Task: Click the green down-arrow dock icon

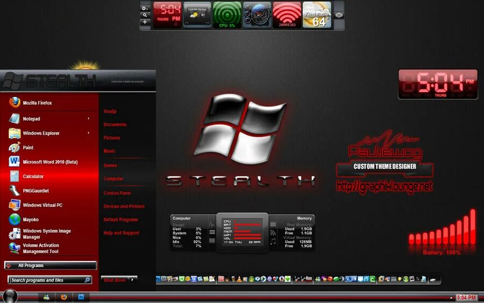Action: [288, 279]
